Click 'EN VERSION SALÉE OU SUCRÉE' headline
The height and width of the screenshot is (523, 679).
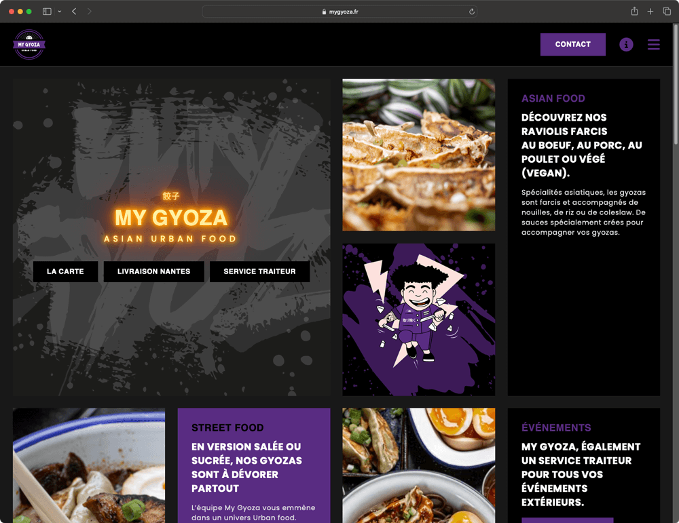point(247,467)
